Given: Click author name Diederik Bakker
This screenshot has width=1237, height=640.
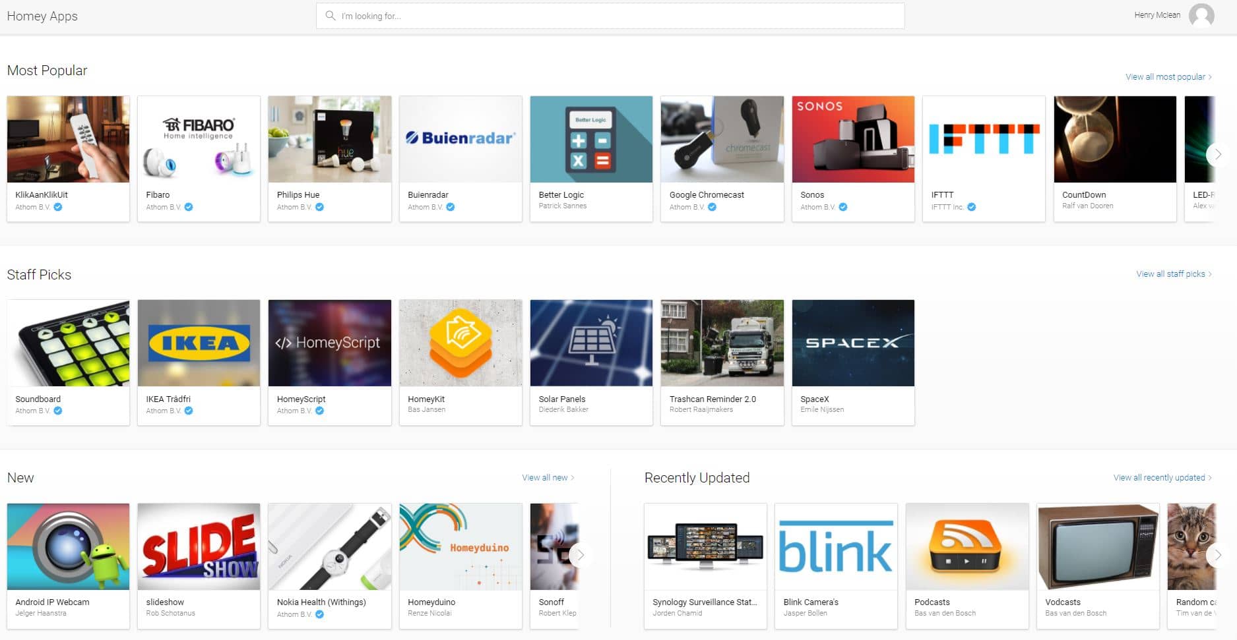Looking at the screenshot, I should 563,409.
